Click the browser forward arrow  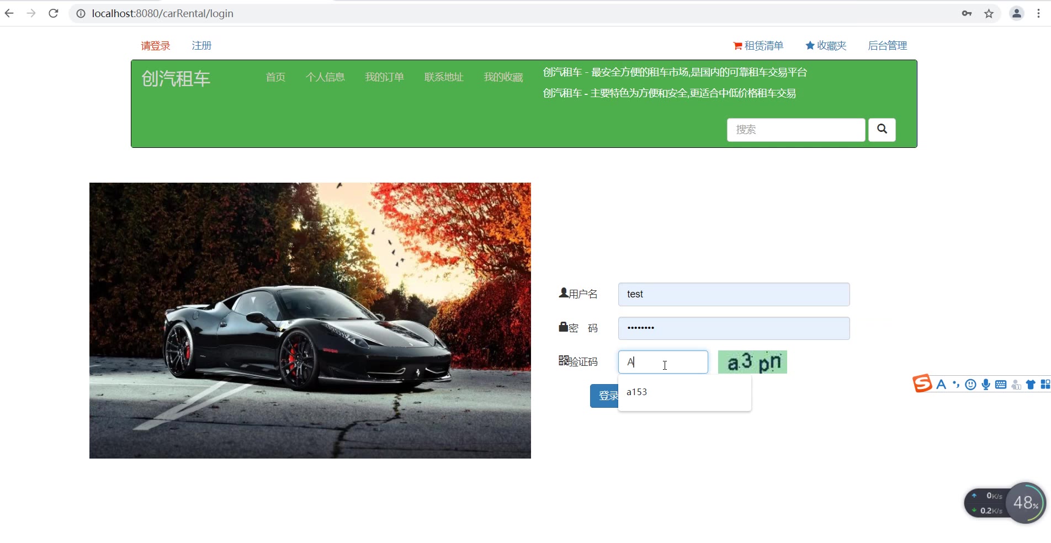[x=31, y=13]
